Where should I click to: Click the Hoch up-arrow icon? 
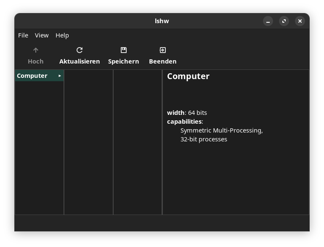coord(36,50)
